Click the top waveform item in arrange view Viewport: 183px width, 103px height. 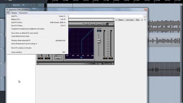point(164,26)
